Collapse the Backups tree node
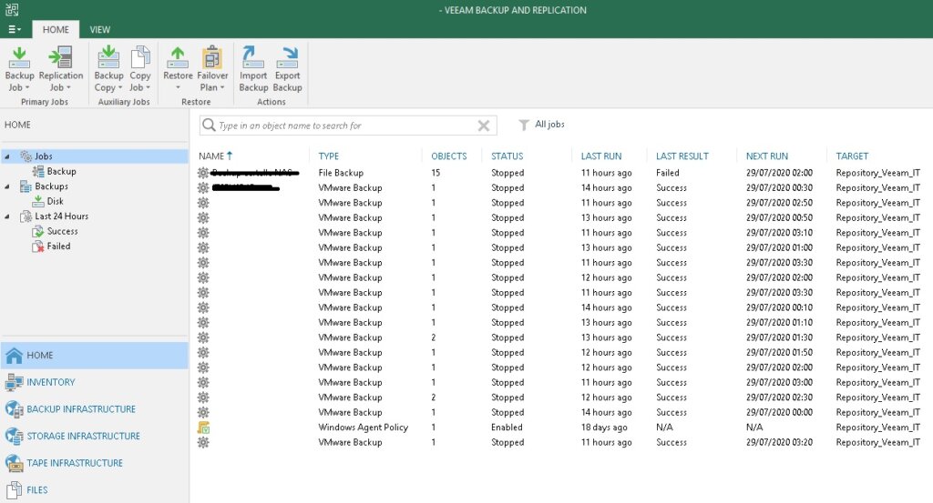This screenshot has width=933, height=503. pos(8,186)
